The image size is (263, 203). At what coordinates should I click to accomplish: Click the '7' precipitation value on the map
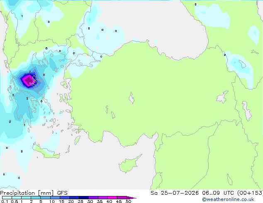coord(30,72)
